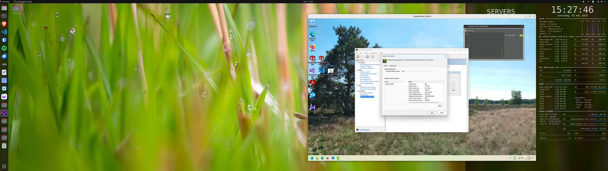Open Help menu in NVIDIA Control Panel
Screen dimensions: 608x171
381,53
